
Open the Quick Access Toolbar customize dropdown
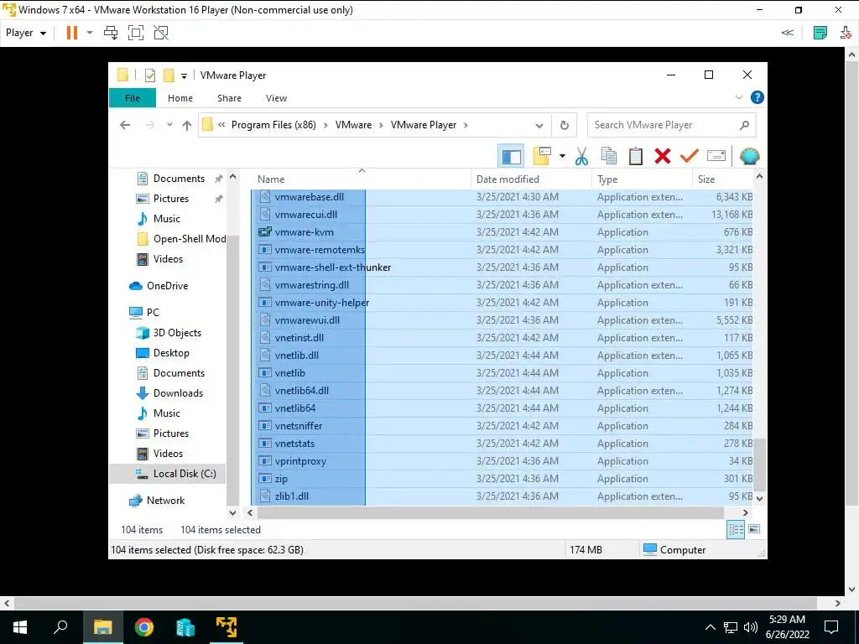(x=184, y=75)
